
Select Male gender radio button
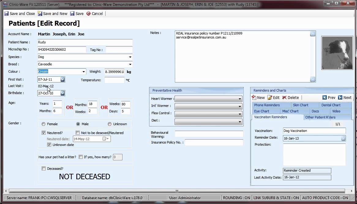(x=78, y=124)
